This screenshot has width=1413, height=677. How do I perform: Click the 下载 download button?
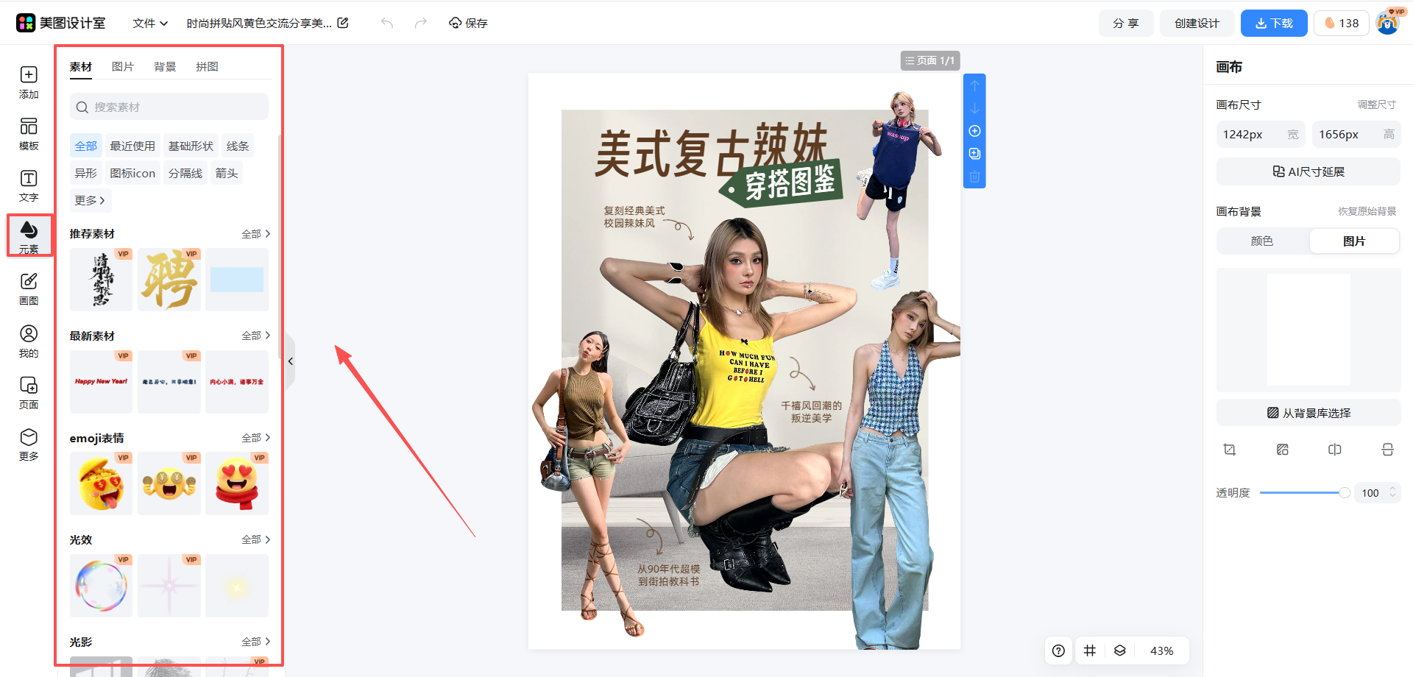(x=1273, y=23)
